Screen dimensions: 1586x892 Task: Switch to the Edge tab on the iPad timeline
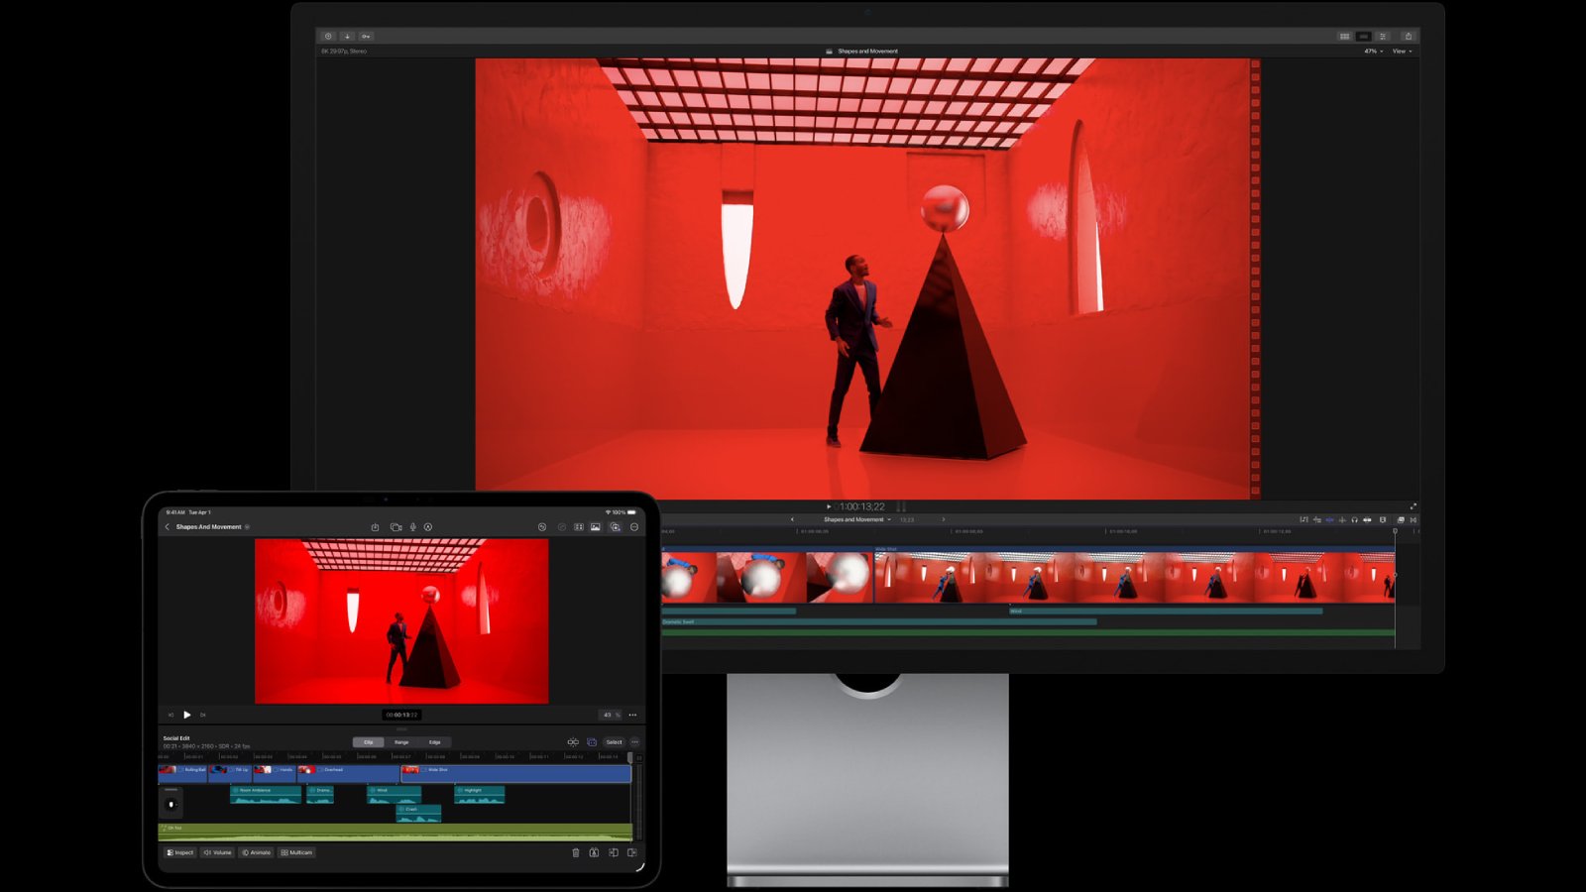click(434, 742)
